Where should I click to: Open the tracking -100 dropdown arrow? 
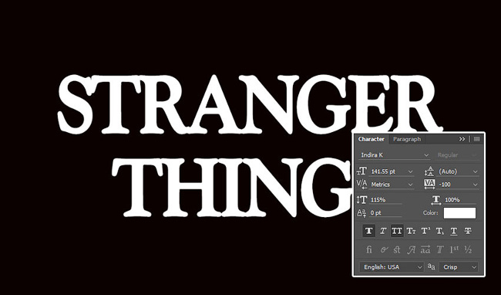[x=475, y=185]
